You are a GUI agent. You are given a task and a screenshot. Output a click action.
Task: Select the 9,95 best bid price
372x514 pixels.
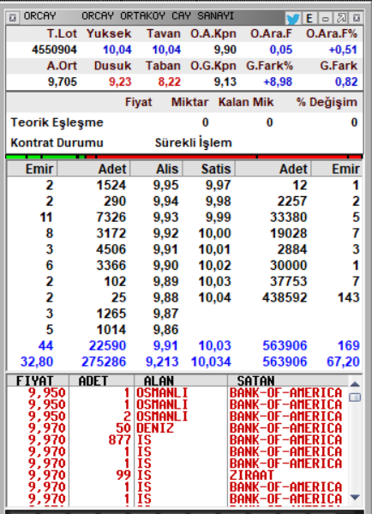click(166, 185)
